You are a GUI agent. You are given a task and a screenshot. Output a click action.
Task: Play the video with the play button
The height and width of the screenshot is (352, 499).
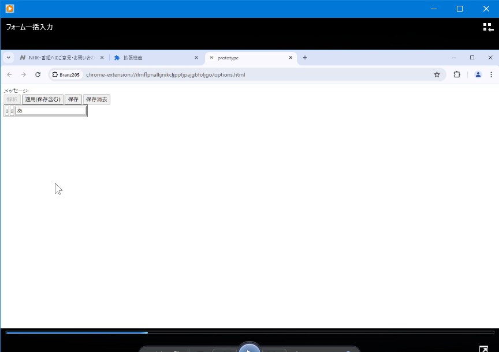[249, 349]
